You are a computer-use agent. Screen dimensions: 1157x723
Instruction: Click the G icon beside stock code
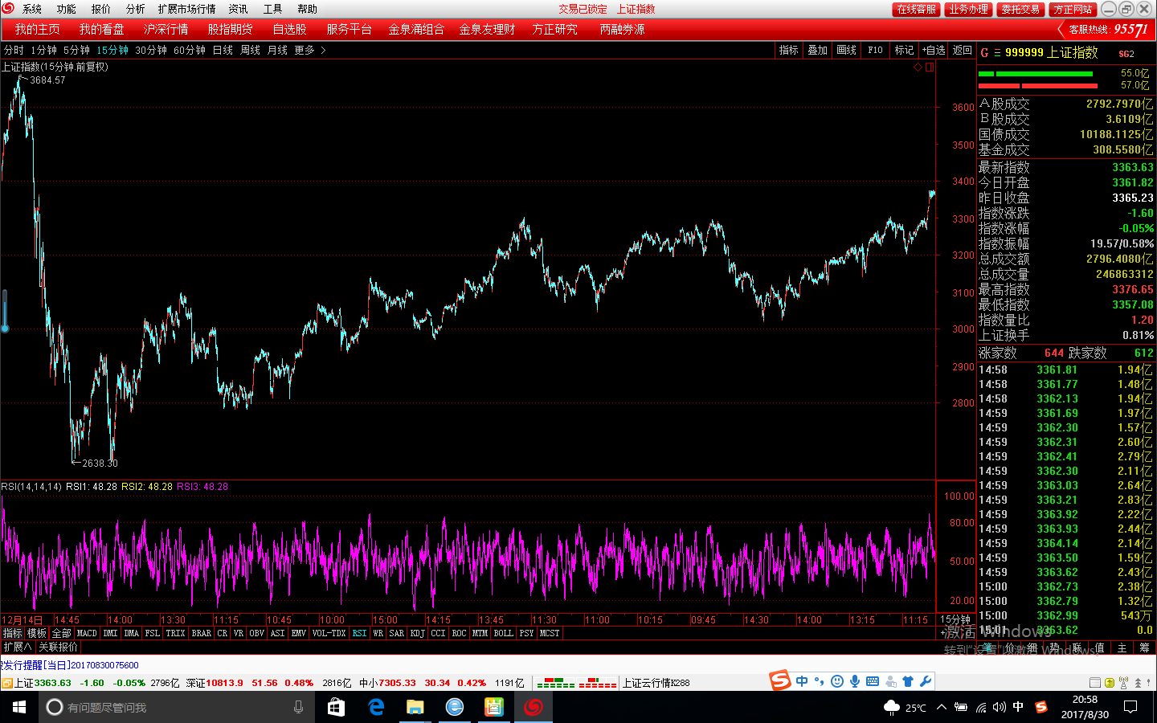point(984,53)
